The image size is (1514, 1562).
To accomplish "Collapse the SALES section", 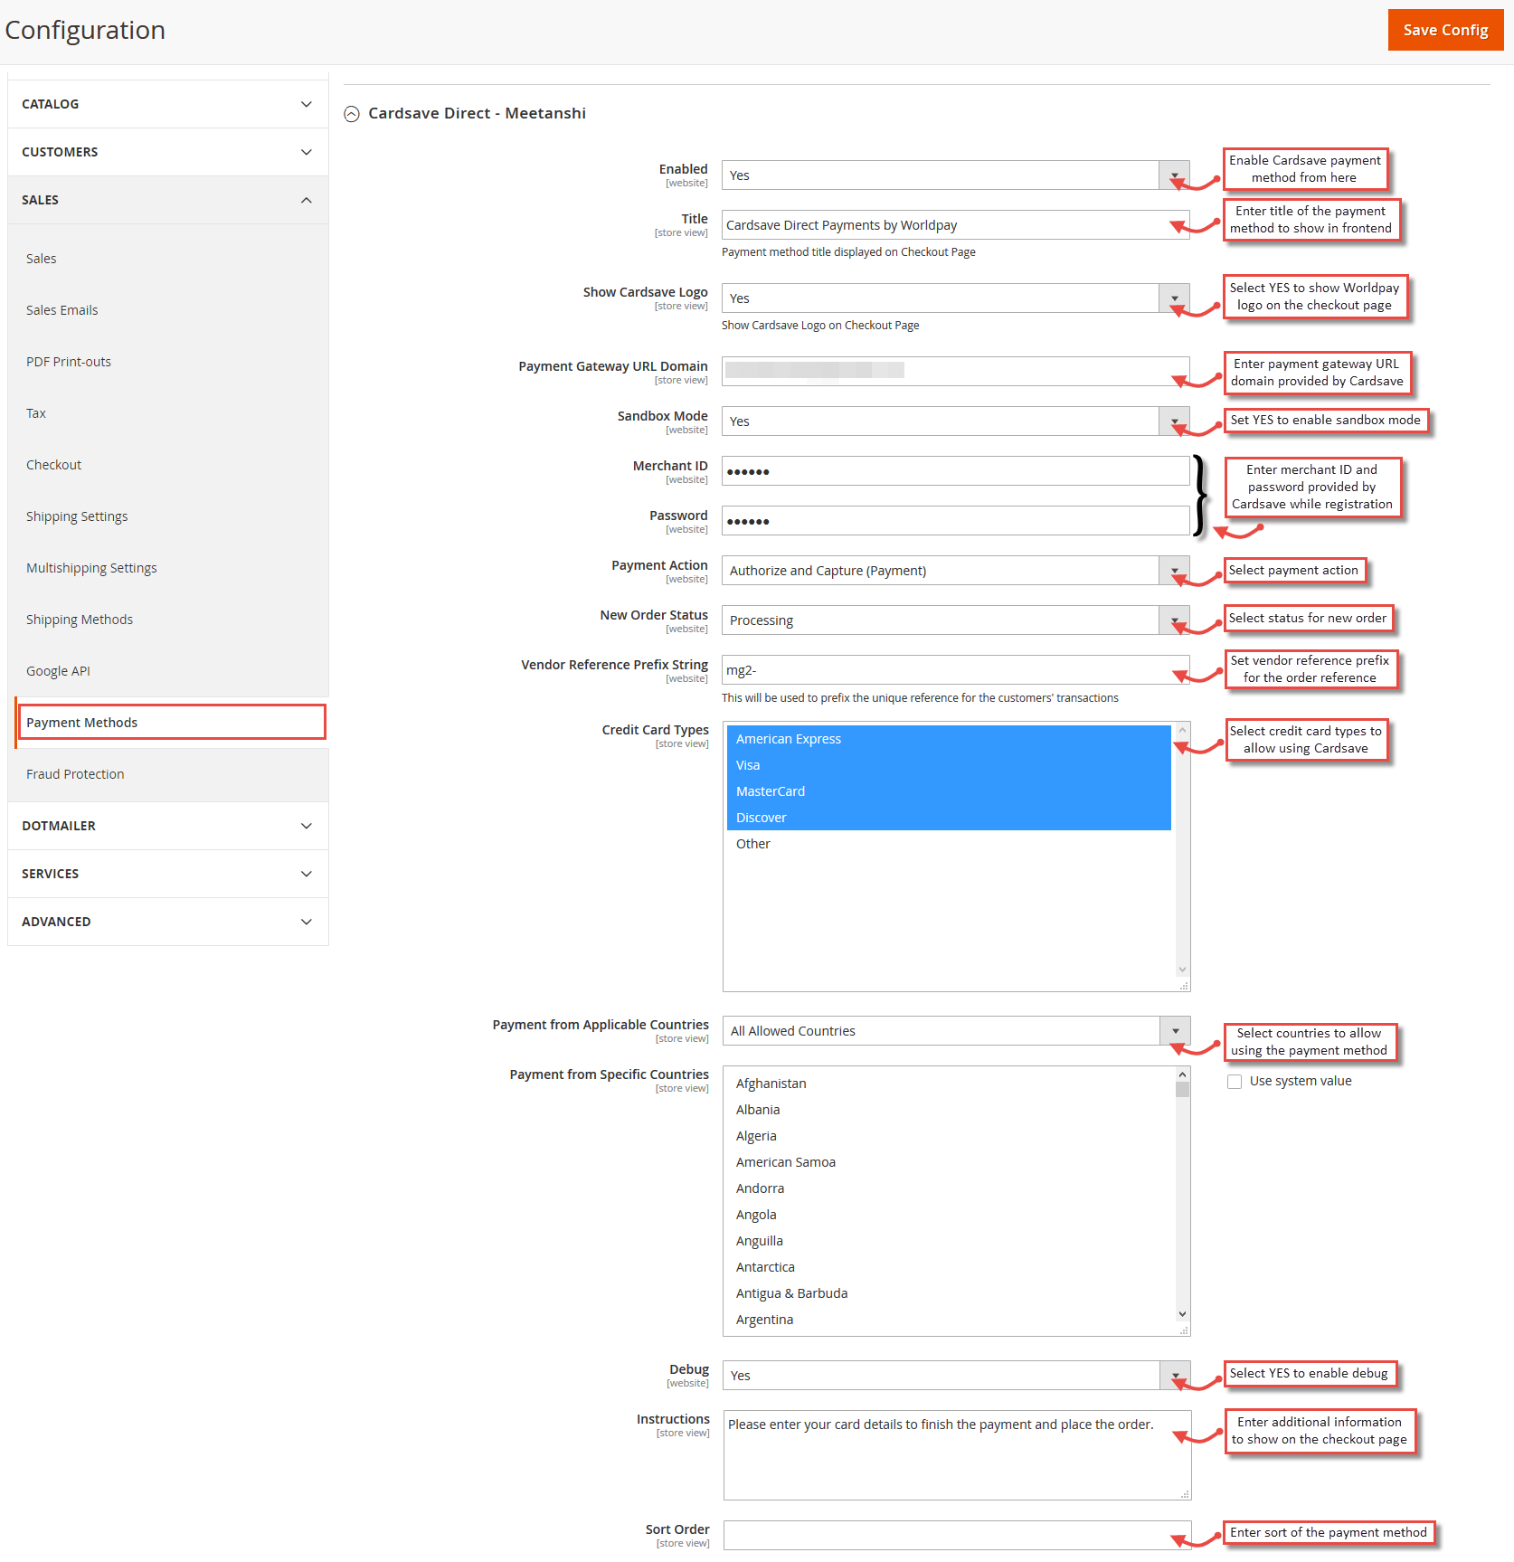I will pos(168,200).
